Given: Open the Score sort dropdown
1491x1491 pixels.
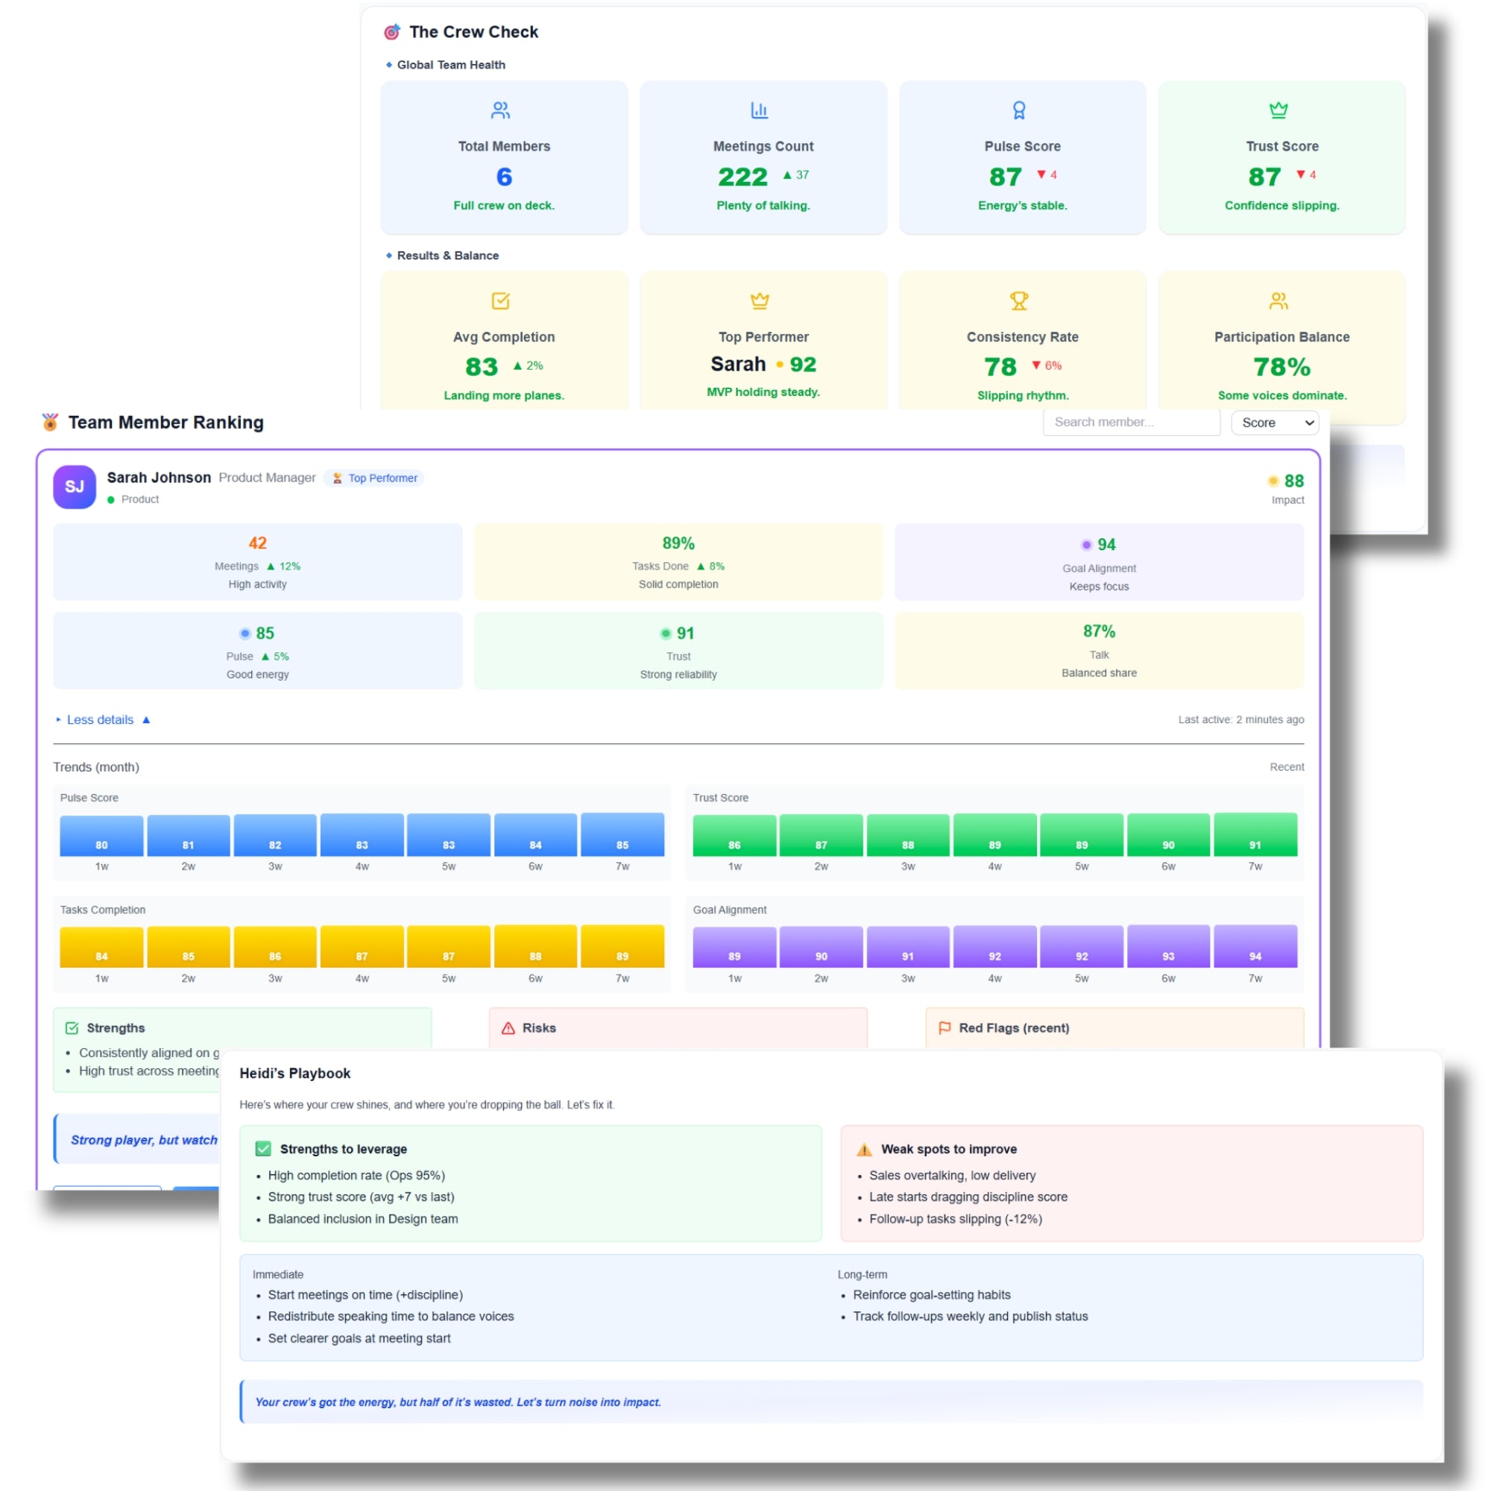Looking at the screenshot, I should (x=1274, y=422).
